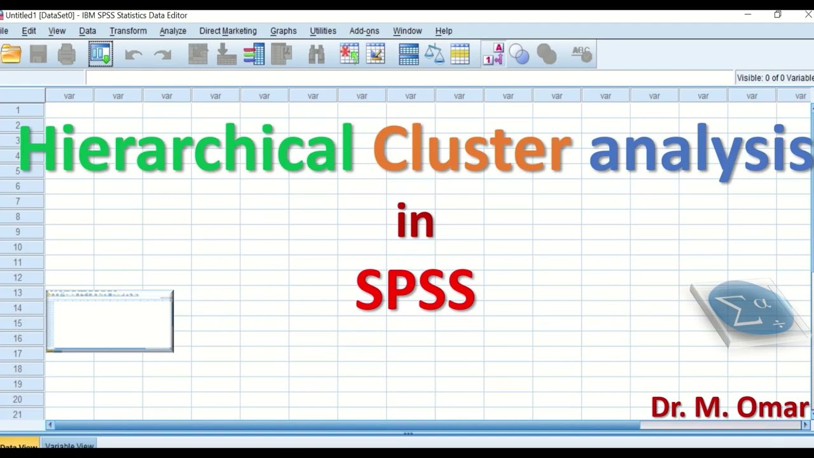Minimize the SPSS Data Editor window
This screenshot has width=814, height=458.
[x=748, y=15]
